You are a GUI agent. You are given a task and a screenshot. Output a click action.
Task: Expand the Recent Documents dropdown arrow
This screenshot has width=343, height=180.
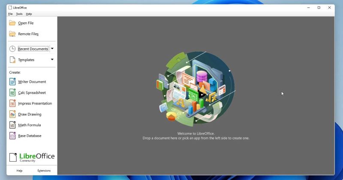(x=52, y=49)
